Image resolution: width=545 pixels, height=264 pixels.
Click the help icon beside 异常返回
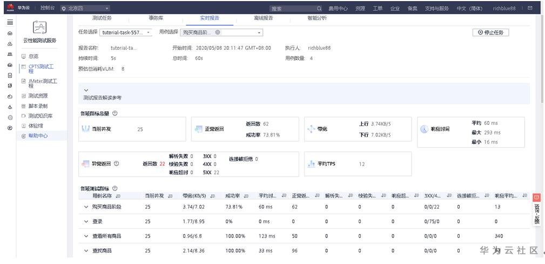click(x=117, y=164)
